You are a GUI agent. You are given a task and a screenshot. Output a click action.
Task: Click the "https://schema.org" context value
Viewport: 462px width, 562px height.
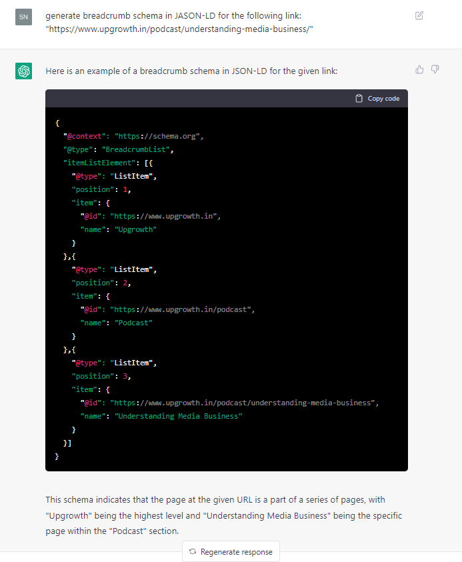tap(157, 137)
